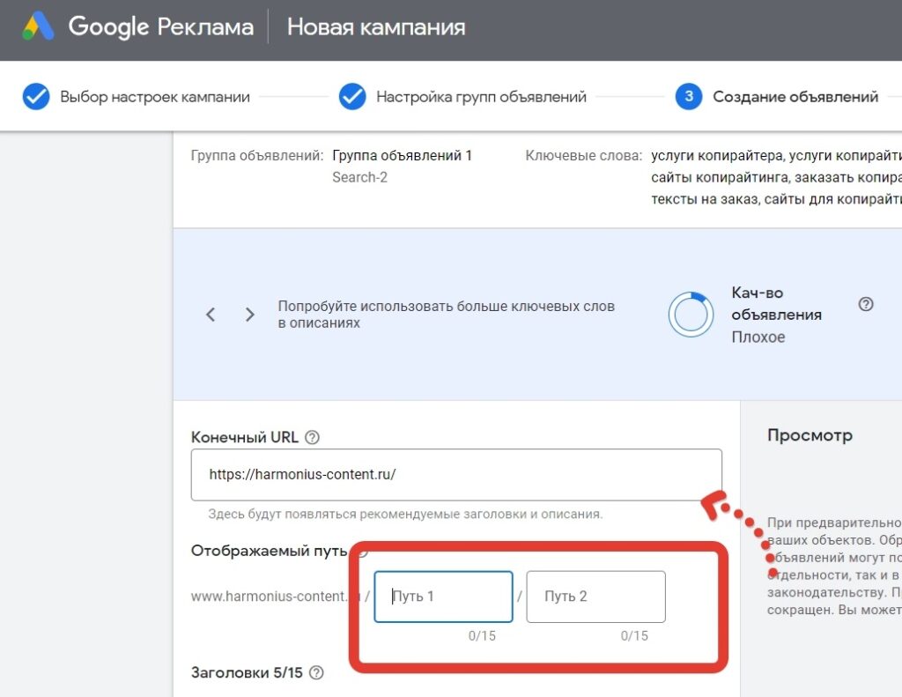
Task: Click the Просмотр preview panel heading
Action: pos(810,435)
